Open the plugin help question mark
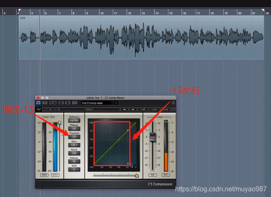This screenshot has height=197, width=271. pyautogui.click(x=173, y=109)
